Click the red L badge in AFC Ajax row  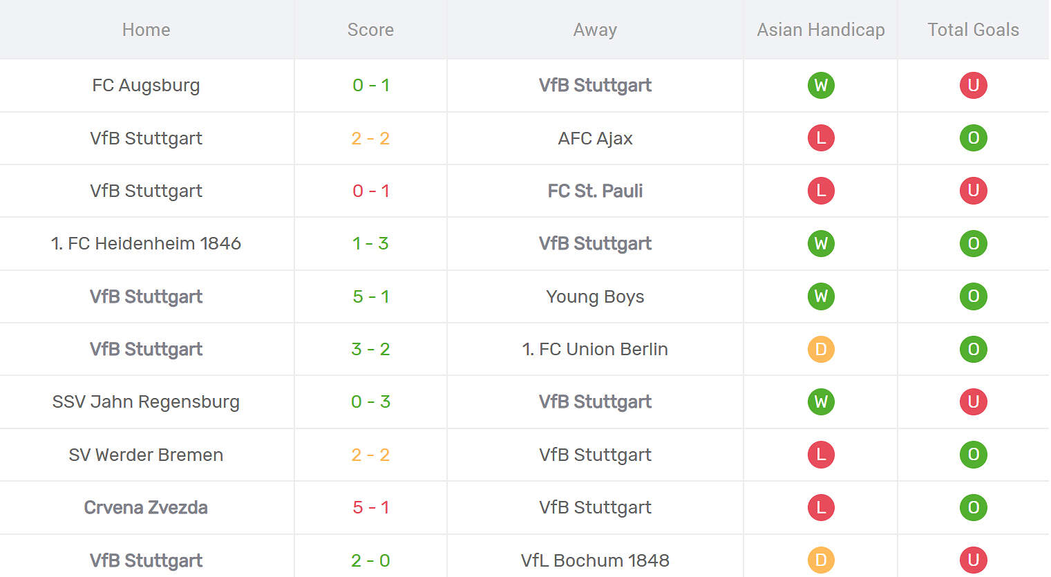pyautogui.click(x=821, y=138)
